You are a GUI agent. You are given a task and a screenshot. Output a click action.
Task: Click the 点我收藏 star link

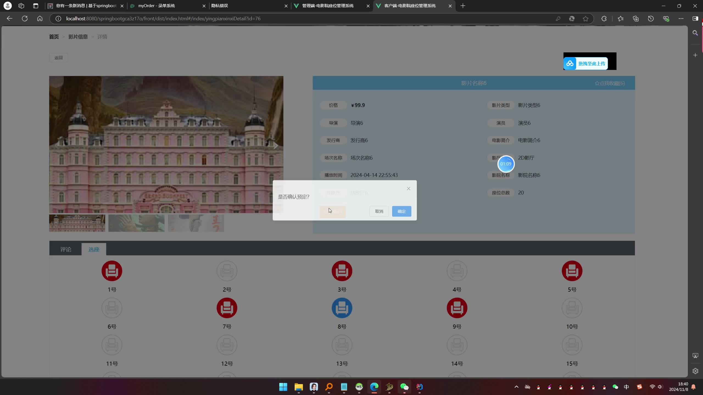click(610, 83)
